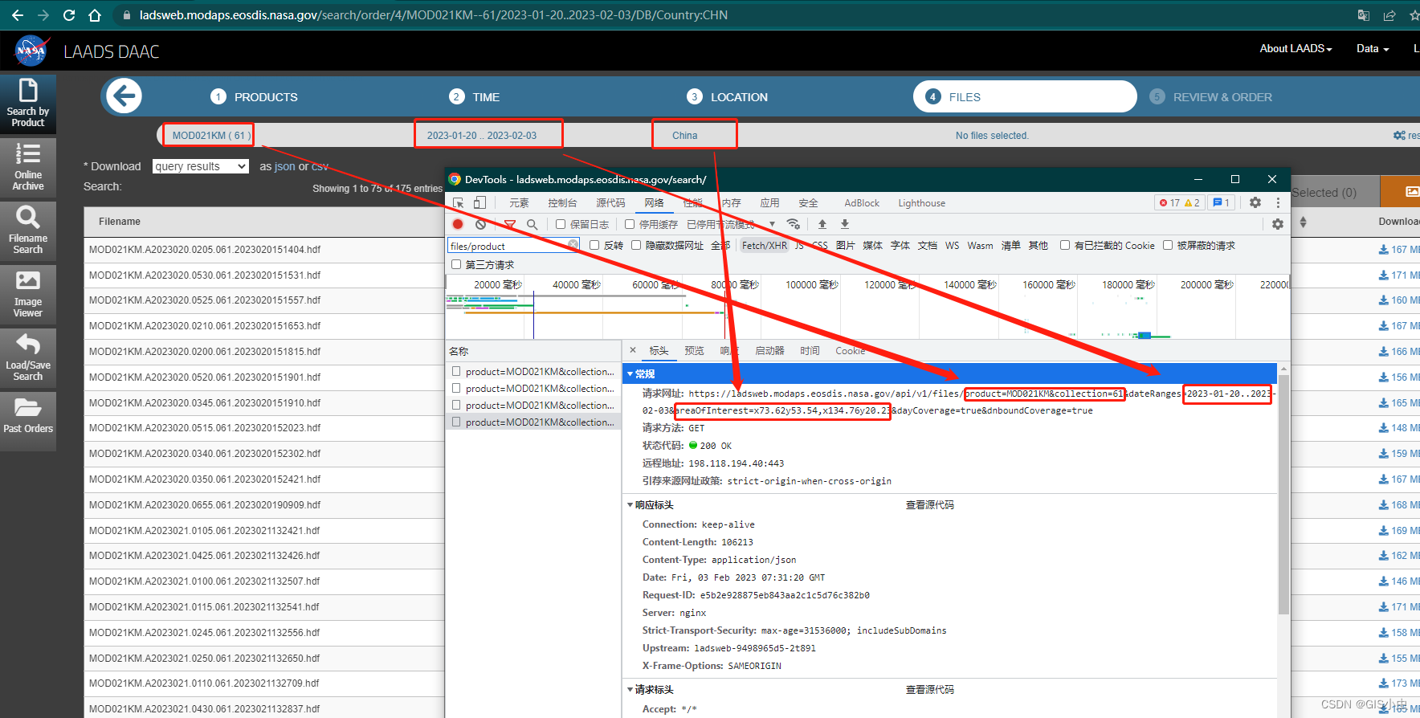The width and height of the screenshot is (1420, 718).
Task: Click the export HAR download arrow icon
Action: coord(845,224)
